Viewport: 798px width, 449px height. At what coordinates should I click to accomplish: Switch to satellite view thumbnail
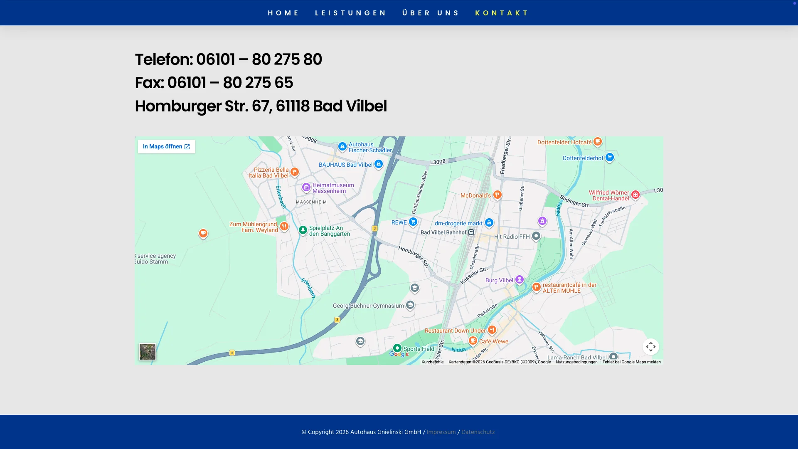pyautogui.click(x=148, y=352)
